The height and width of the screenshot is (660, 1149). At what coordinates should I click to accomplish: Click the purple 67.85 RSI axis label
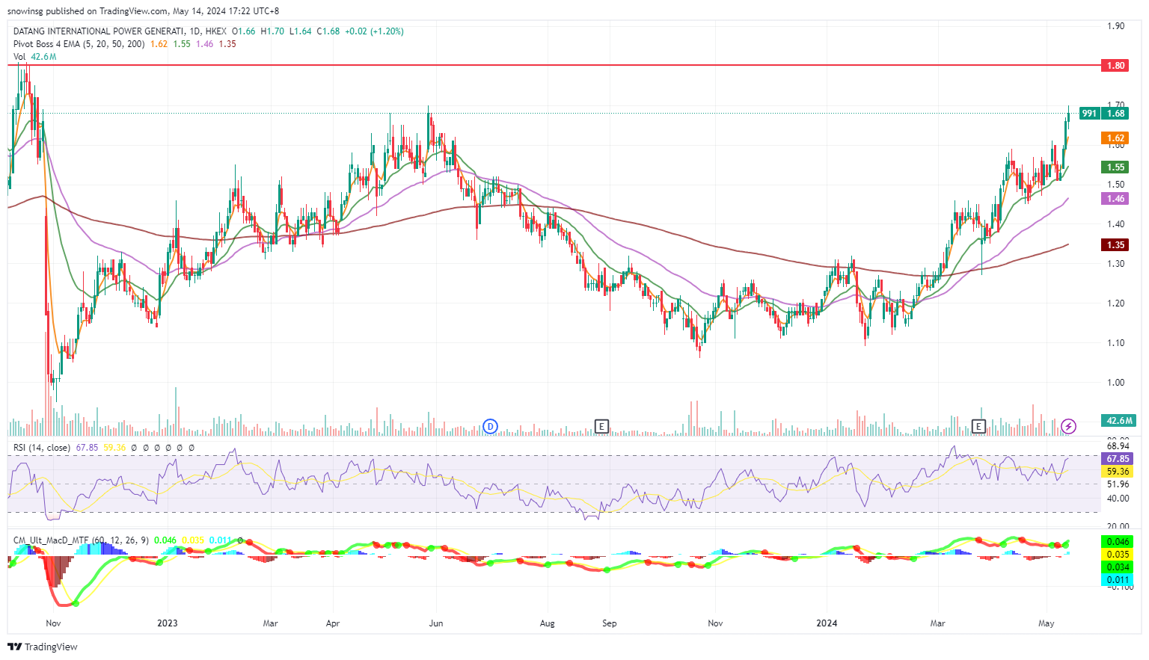(x=1118, y=459)
